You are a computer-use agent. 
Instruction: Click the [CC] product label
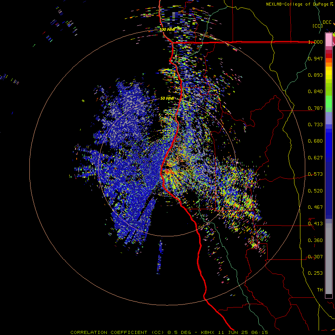(x=318, y=26)
